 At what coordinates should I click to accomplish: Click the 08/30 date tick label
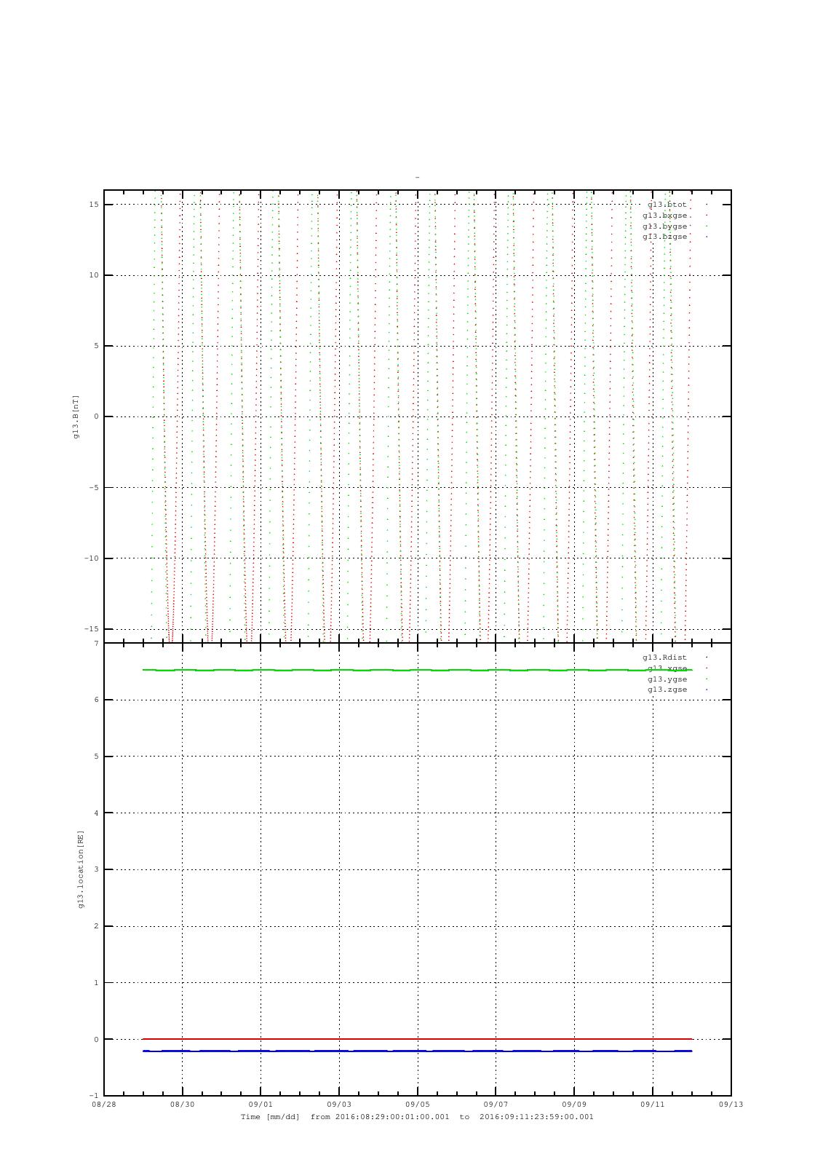tap(182, 1105)
